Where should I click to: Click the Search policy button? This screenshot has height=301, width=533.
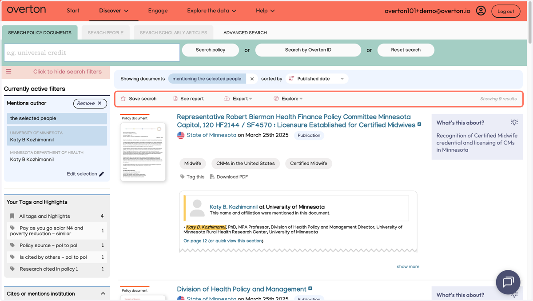pyautogui.click(x=211, y=50)
